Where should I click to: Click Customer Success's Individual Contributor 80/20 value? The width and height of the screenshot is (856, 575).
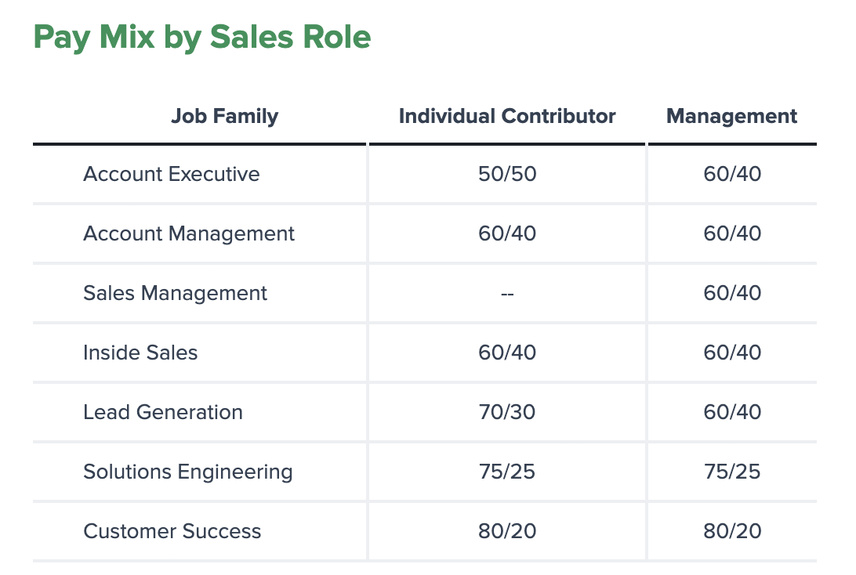tap(507, 531)
